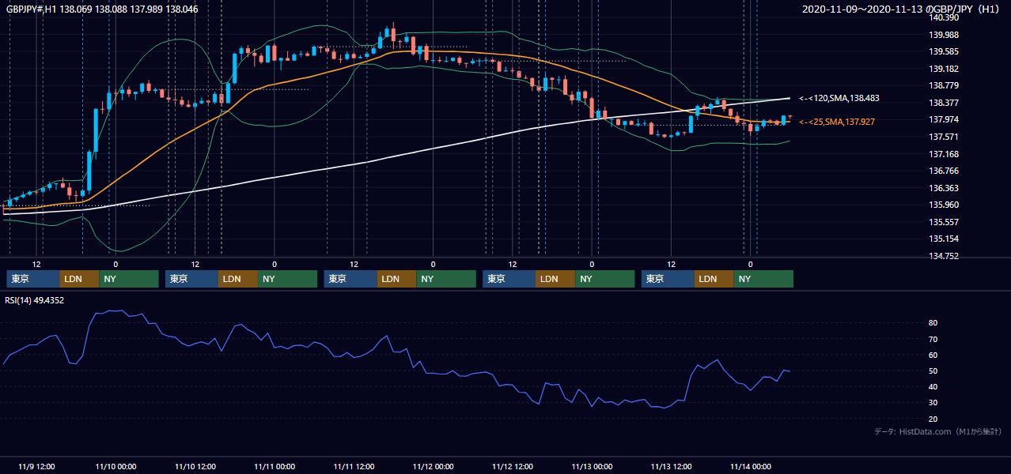Select the LDN session block for 11/13
The image size is (1011, 474).
coord(715,279)
